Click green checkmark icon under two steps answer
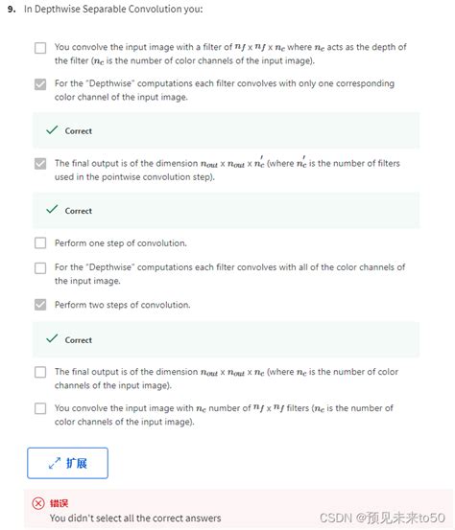This screenshot has height=530, width=455. 52,338
